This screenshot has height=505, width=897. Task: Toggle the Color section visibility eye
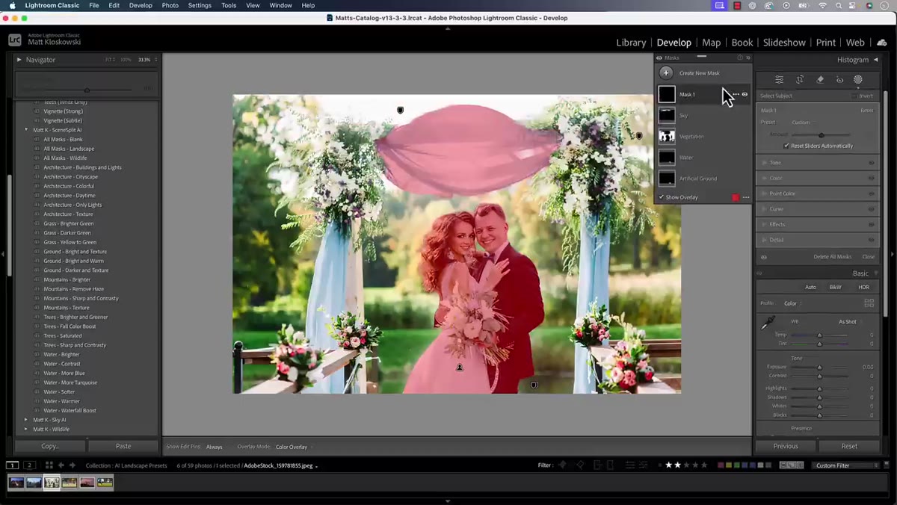click(x=871, y=179)
